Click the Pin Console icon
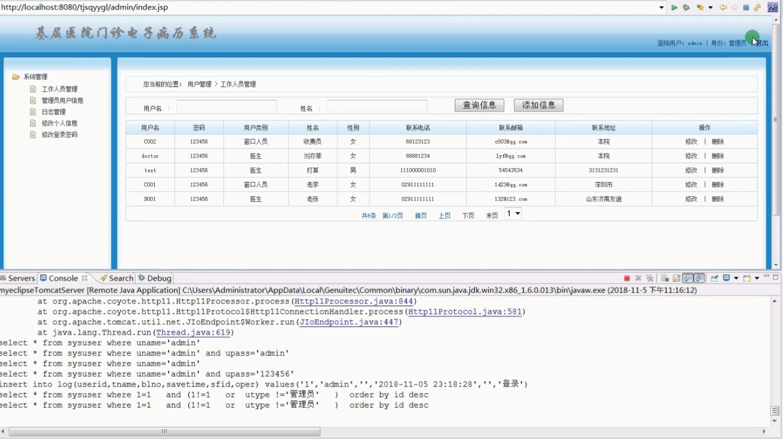This screenshot has width=783, height=439. (x=714, y=278)
